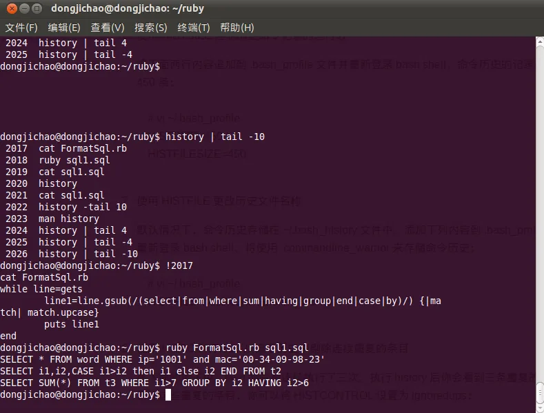Click the scrollbar up arrow
This screenshot has width=544, height=413.
click(x=540, y=41)
